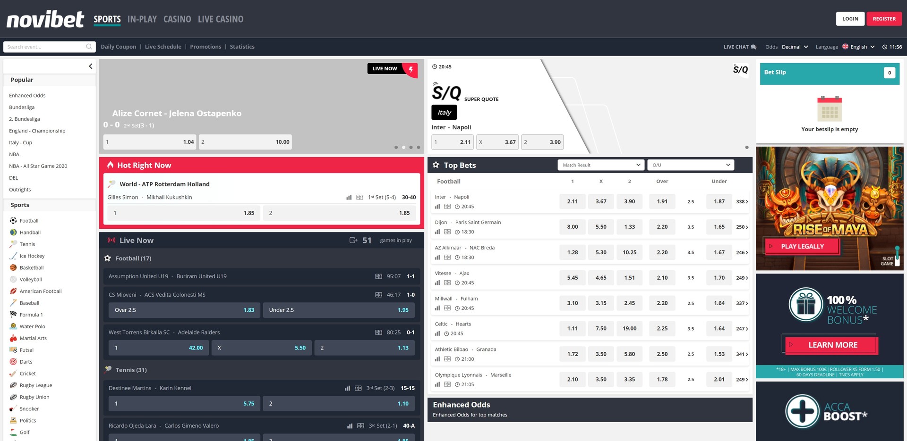This screenshot has height=441, width=907.
Task: Open the Cricket icon in sidebar
Action: point(13,374)
